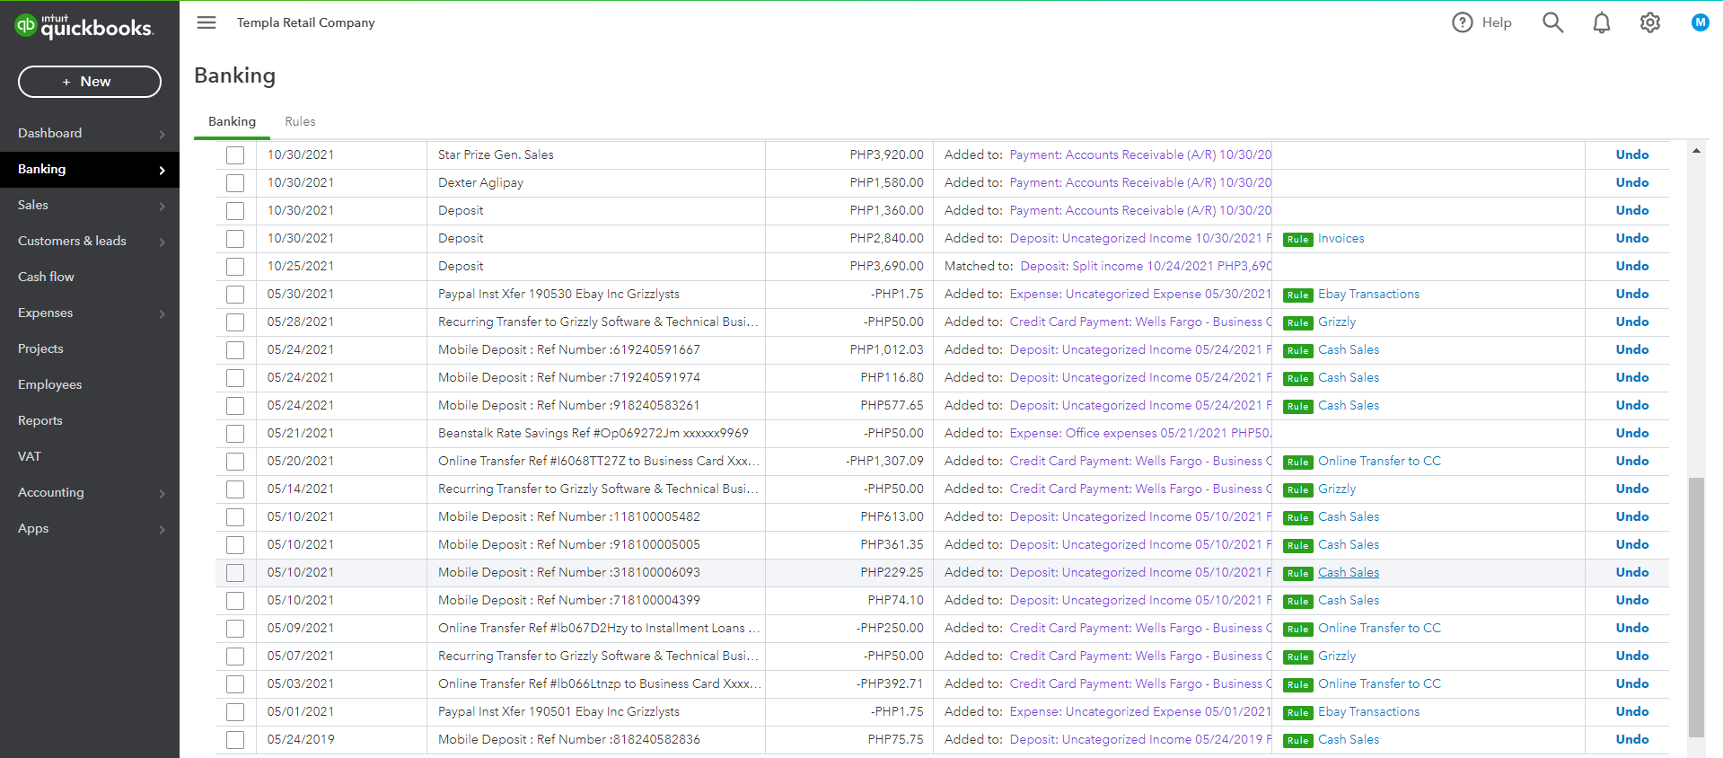This screenshot has width=1723, height=758.
Task: Undo the Beanstalk Rate Savings transaction
Action: pos(1632,433)
